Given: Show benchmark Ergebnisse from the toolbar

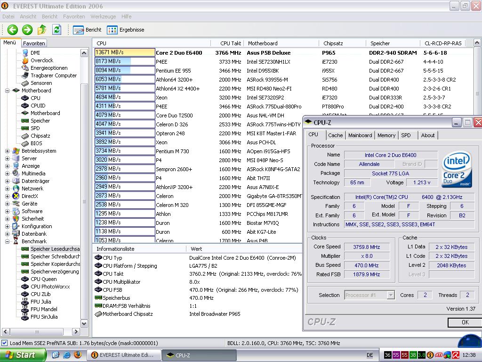Looking at the screenshot, I should point(126,30).
